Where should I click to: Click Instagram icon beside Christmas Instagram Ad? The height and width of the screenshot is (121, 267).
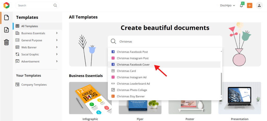[113, 77]
